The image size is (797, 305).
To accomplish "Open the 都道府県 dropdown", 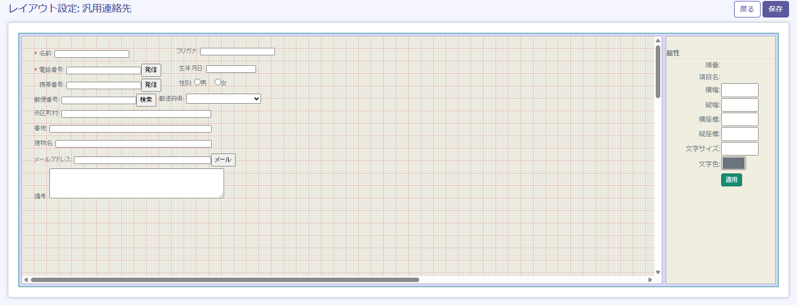I will click(x=223, y=99).
